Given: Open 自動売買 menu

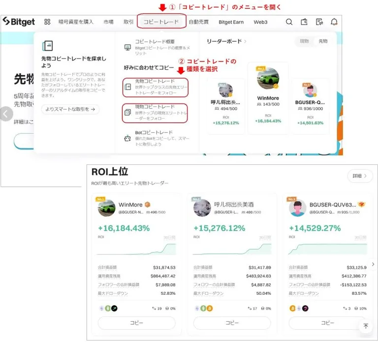Looking at the screenshot, I should [199, 22].
